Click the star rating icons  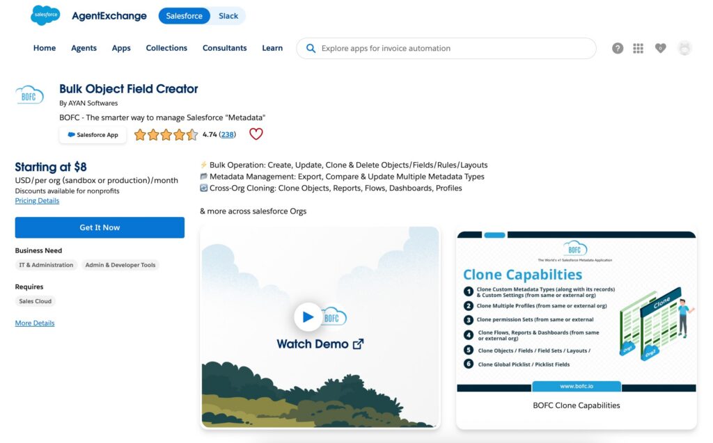click(166, 134)
